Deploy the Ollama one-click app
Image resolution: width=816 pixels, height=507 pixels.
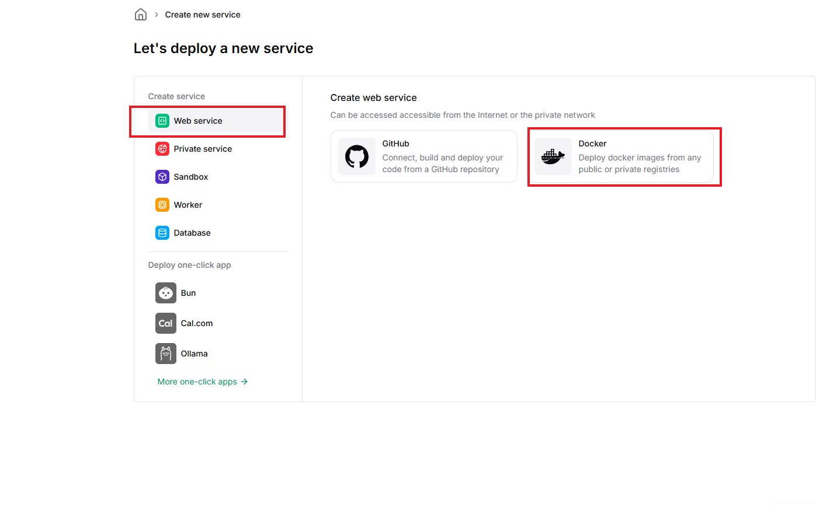coord(218,354)
